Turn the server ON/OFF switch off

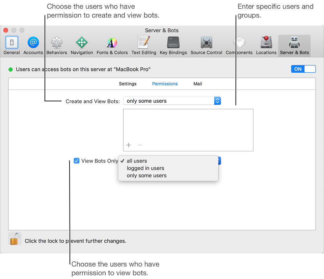click(x=303, y=69)
